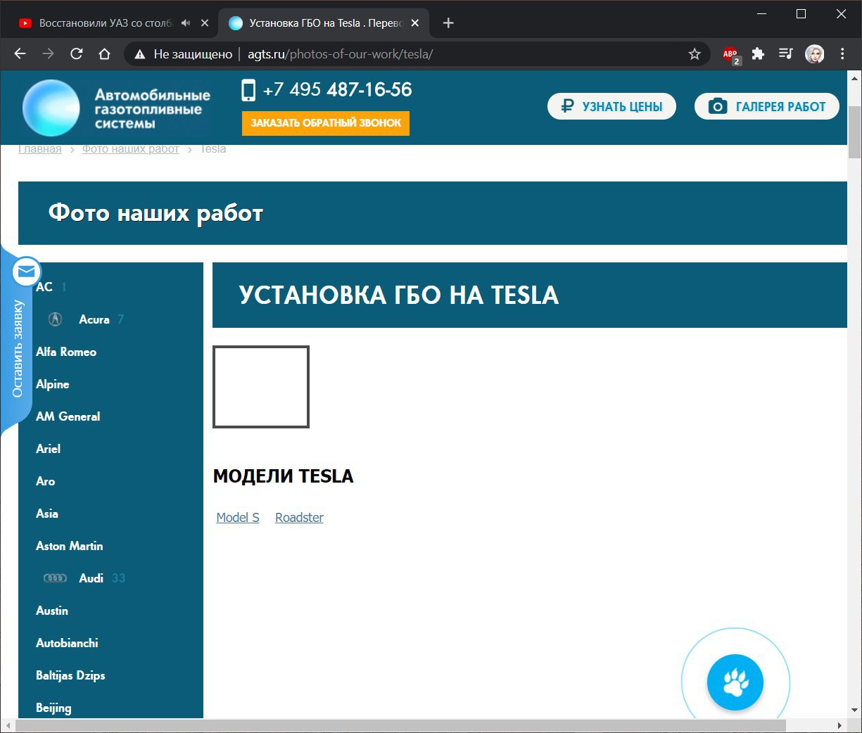Open Галерея работ button
Viewport: 862px width, 733px height.
coord(767,106)
